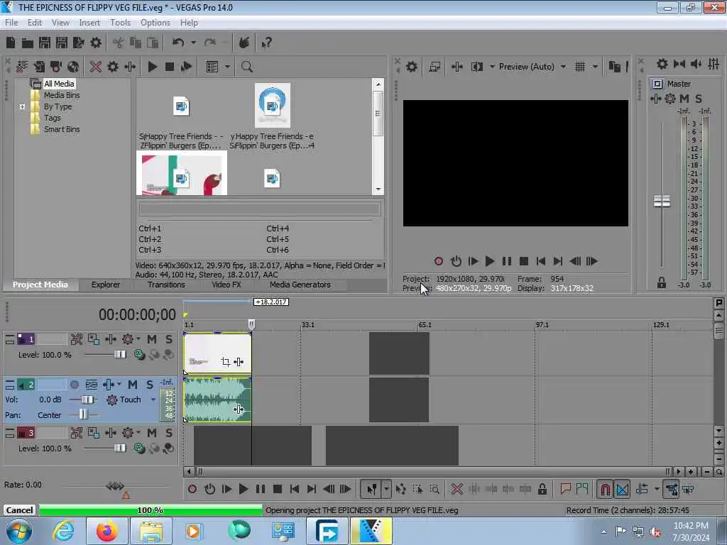Adjust track 1 Level slider
Viewport: 727px width, 545px height.
(119, 355)
